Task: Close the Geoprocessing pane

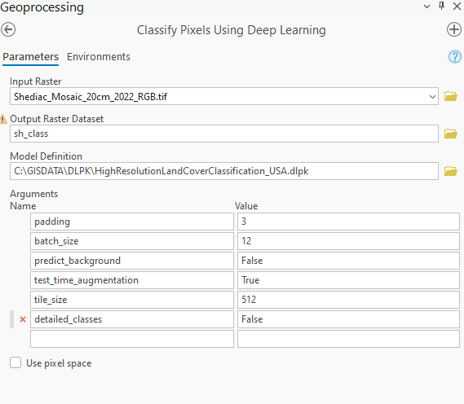Action: pos(457,7)
